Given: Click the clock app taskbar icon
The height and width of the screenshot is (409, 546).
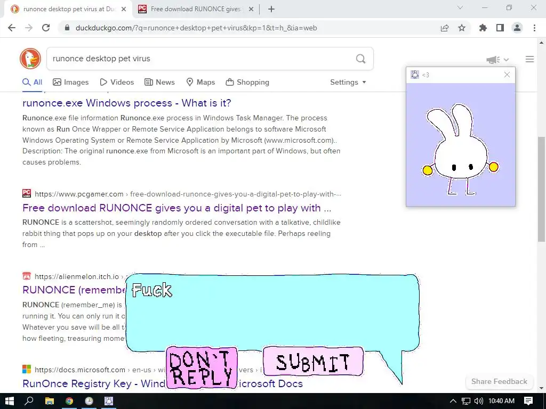Looking at the screenshot, I should click(x=89, y=401).
